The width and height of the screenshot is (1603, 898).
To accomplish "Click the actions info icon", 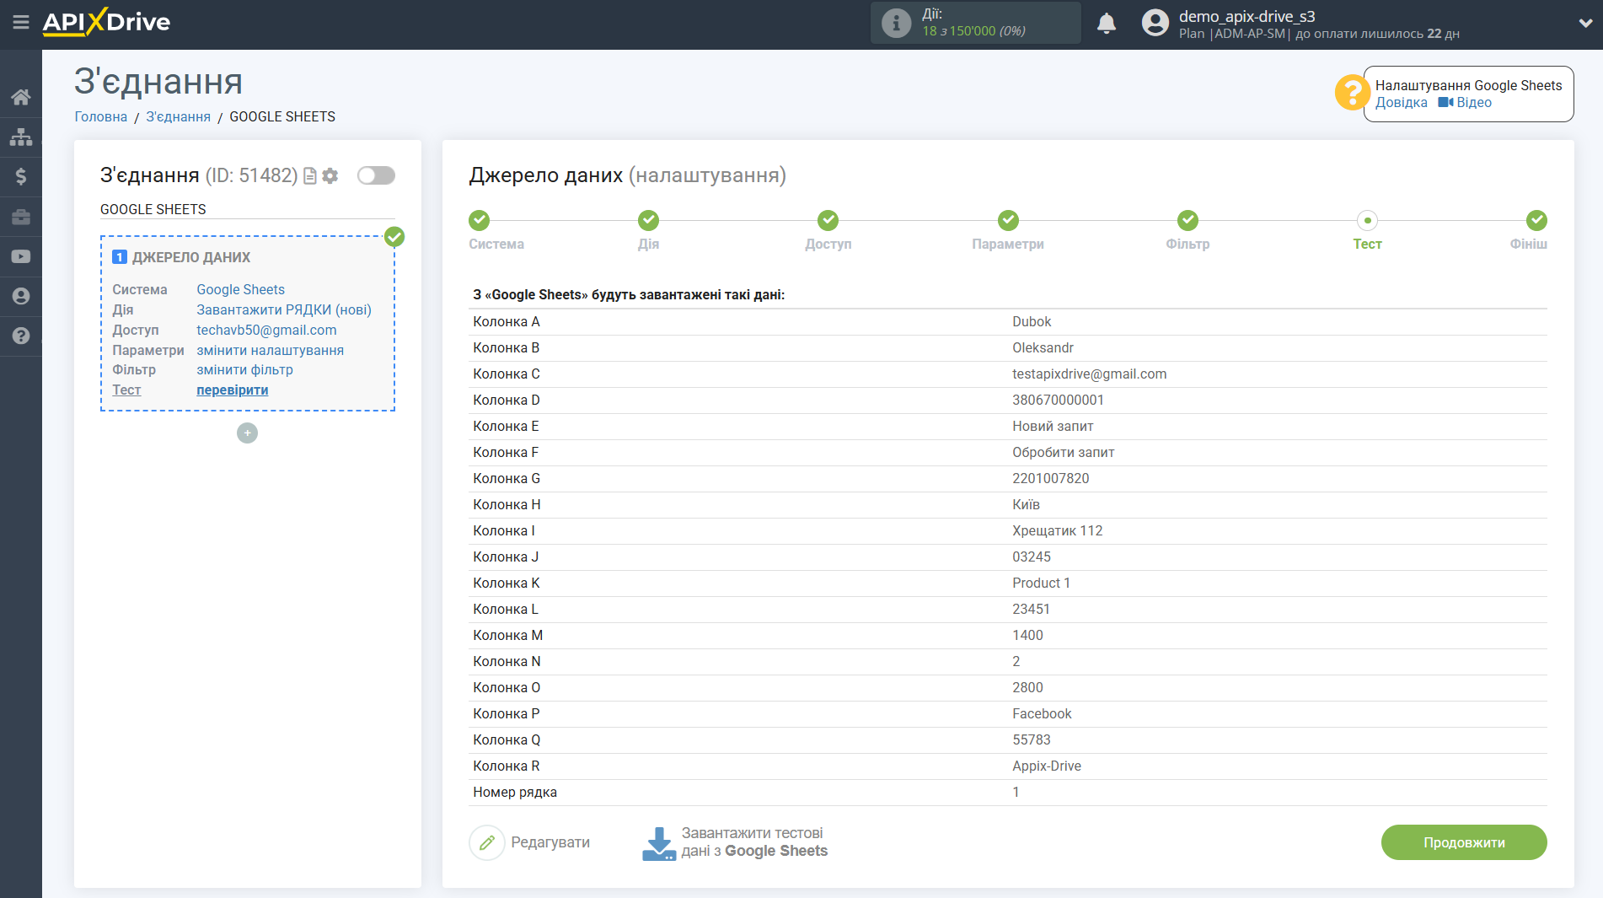I will (896, 23).
